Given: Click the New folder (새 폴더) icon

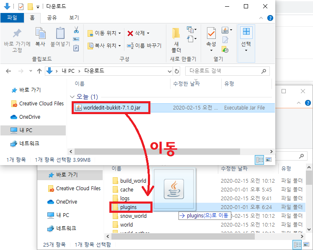Looking at the screenshot, I should [x=176, y=33].
